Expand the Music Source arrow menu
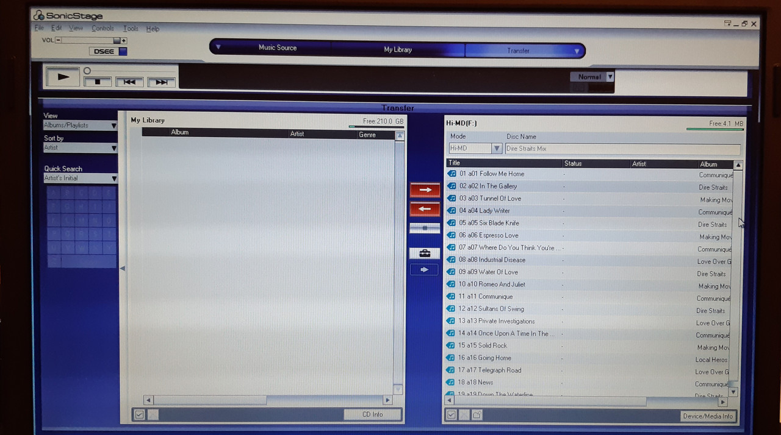781x435 pixels. 218,47
